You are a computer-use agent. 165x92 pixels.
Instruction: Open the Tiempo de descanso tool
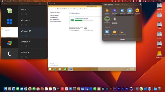pyautogui.click(x=107, y=10)
